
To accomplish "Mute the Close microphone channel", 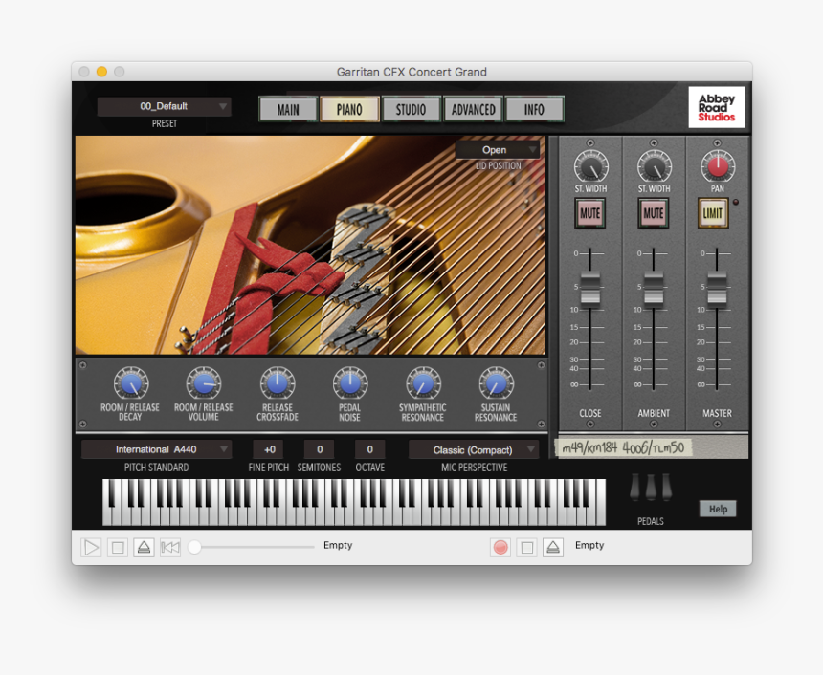I will pyautogui.click(x=589, y=214).
